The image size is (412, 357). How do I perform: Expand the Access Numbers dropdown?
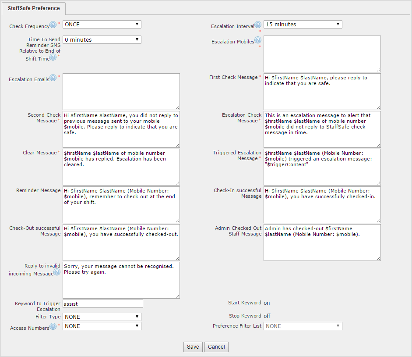click(x=102, y=326)
